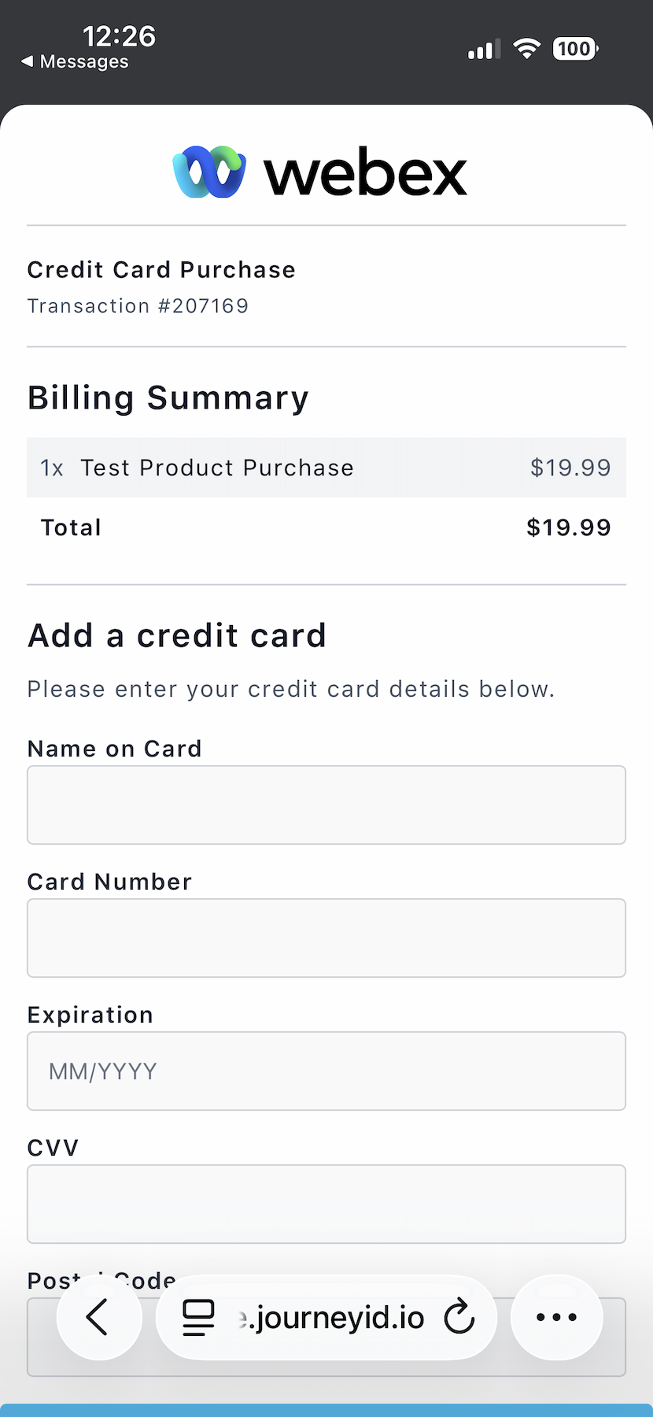Tap the cellular signal bars icon
The image size is (653, 1417).
tap(484, 50)
